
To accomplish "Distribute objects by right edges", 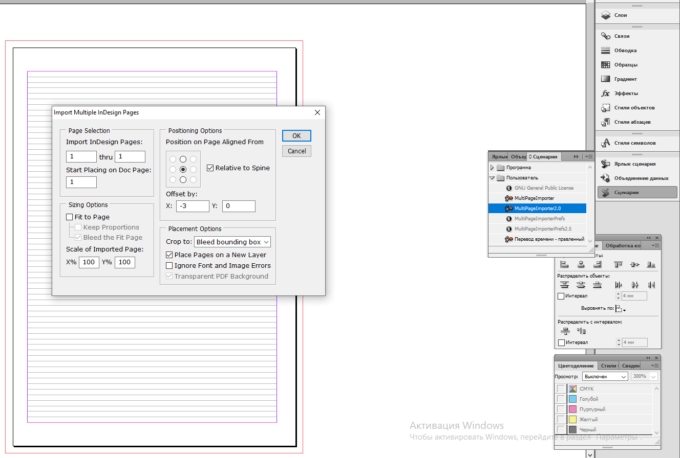I will point(651,285).
